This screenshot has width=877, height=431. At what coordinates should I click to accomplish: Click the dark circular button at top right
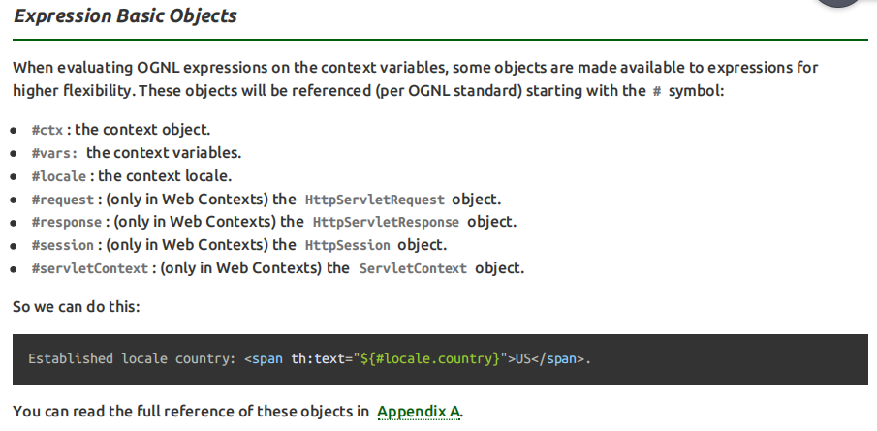tap(838, 2)
